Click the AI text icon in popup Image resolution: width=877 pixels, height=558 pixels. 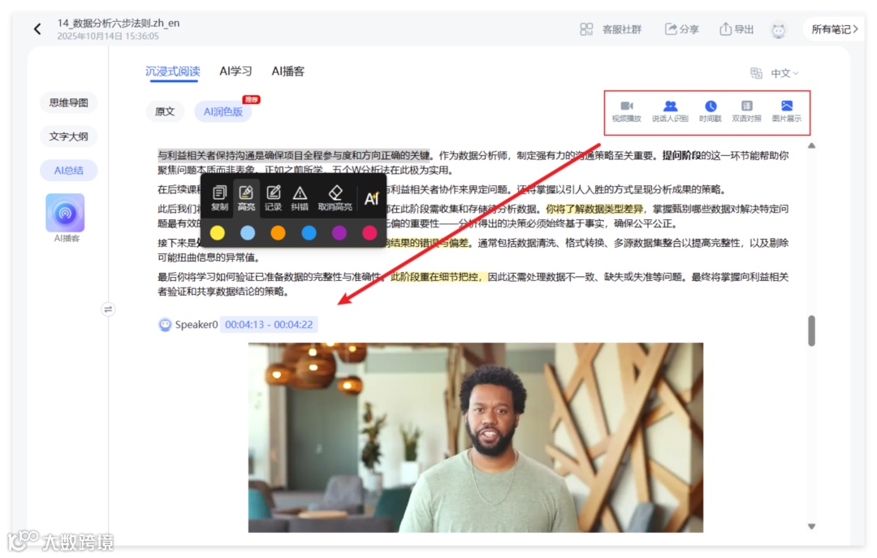[x=372, y=198]
